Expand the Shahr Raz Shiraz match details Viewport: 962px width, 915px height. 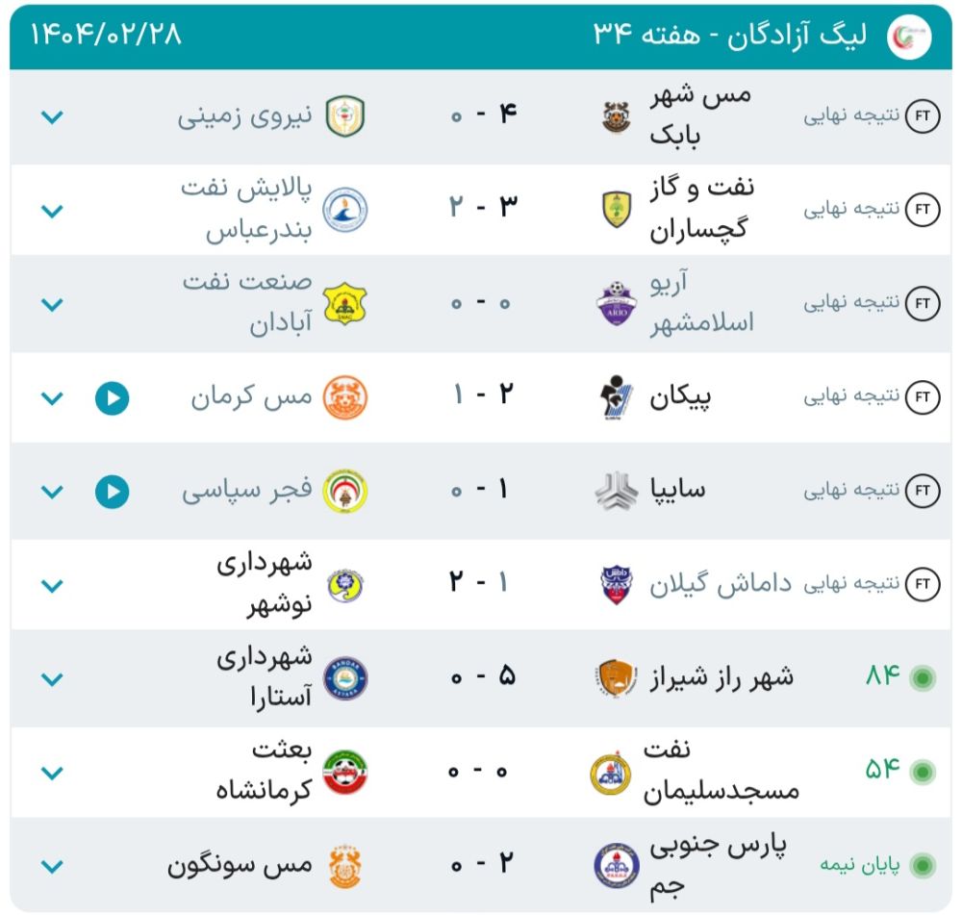[x=52, y=678]
